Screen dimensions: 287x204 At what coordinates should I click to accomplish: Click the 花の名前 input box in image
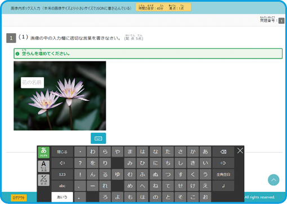point(33,82)
